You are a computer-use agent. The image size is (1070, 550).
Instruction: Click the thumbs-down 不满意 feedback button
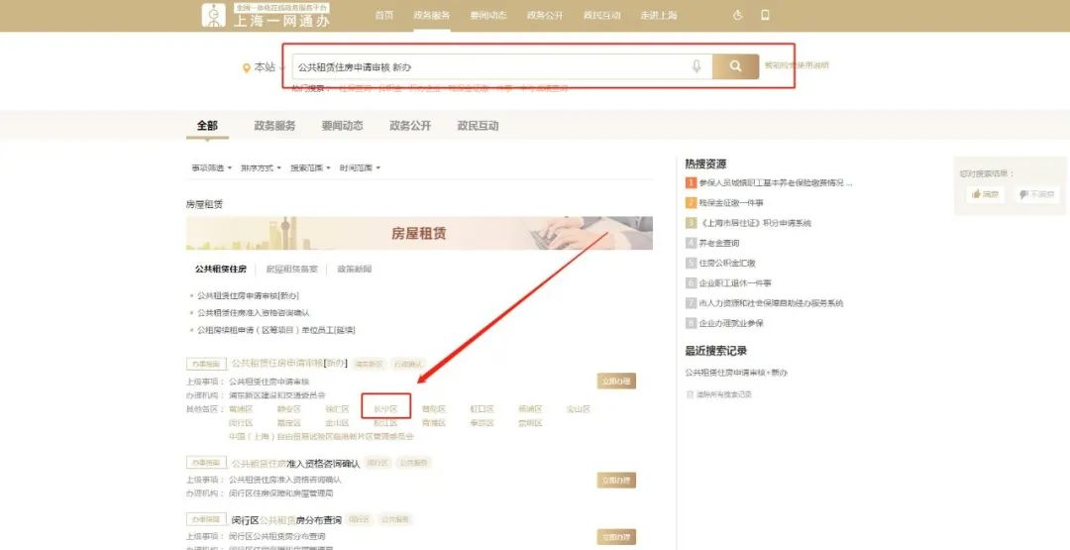coord(1036,195)
